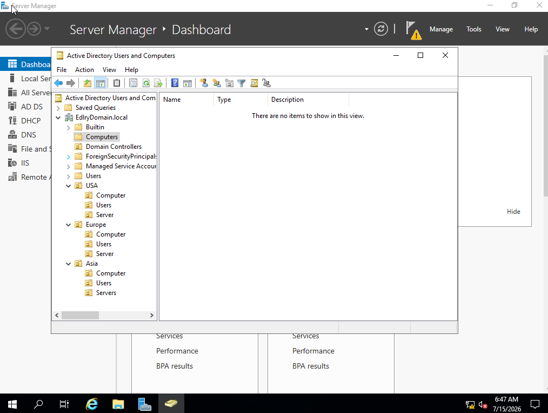This screenshot has height=413, width=548.
Task: Open File Explorer from taskbar
Action: pos(118,404)
